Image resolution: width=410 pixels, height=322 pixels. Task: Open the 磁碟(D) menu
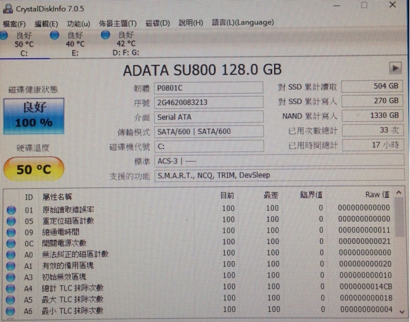(x=158, y=23)
